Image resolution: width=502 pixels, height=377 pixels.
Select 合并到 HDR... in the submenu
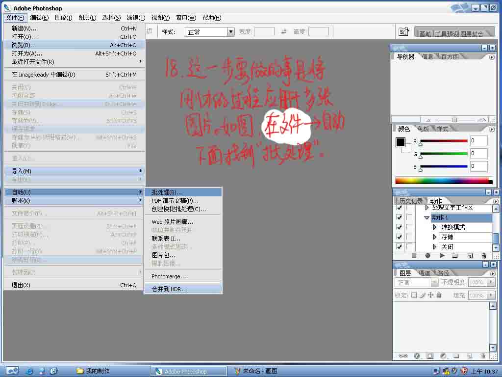(169, 289)
